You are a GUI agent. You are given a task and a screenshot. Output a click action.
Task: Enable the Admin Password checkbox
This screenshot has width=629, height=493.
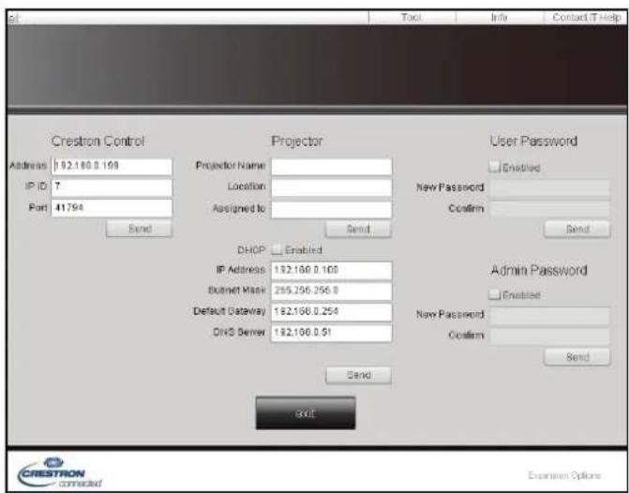(x=494, y=295)
